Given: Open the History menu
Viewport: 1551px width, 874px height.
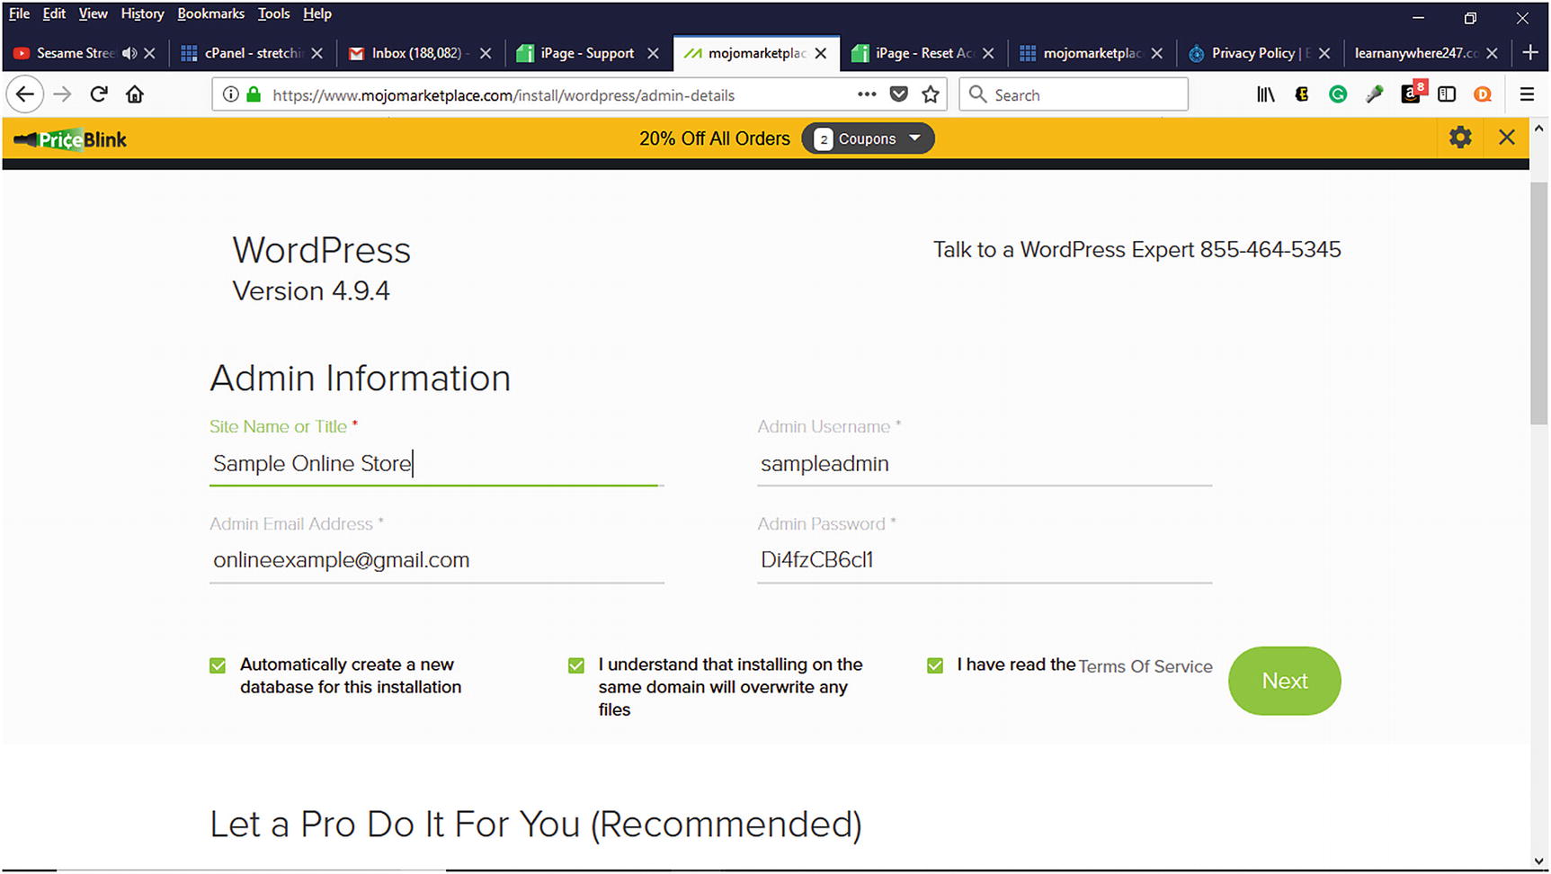Looking at the screenshot, I should coord(142,13).
